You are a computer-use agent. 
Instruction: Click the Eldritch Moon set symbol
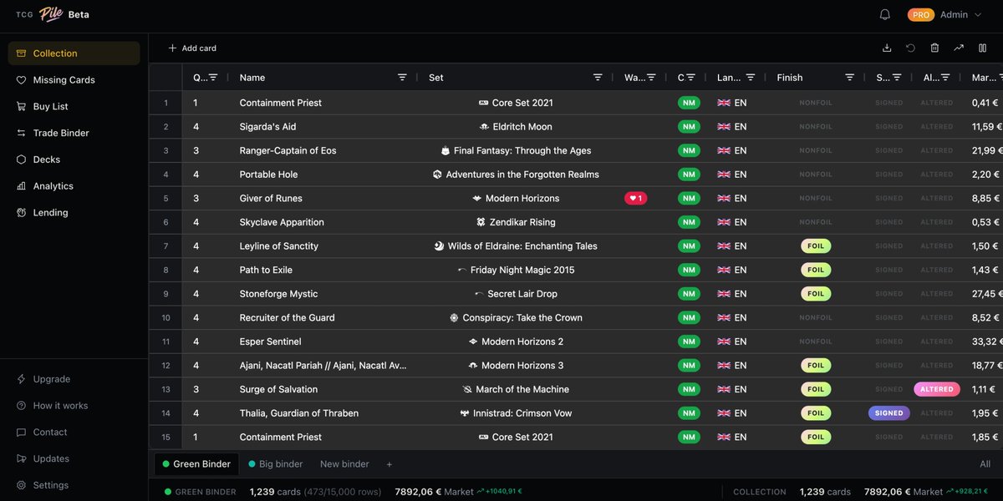point(484,127)
